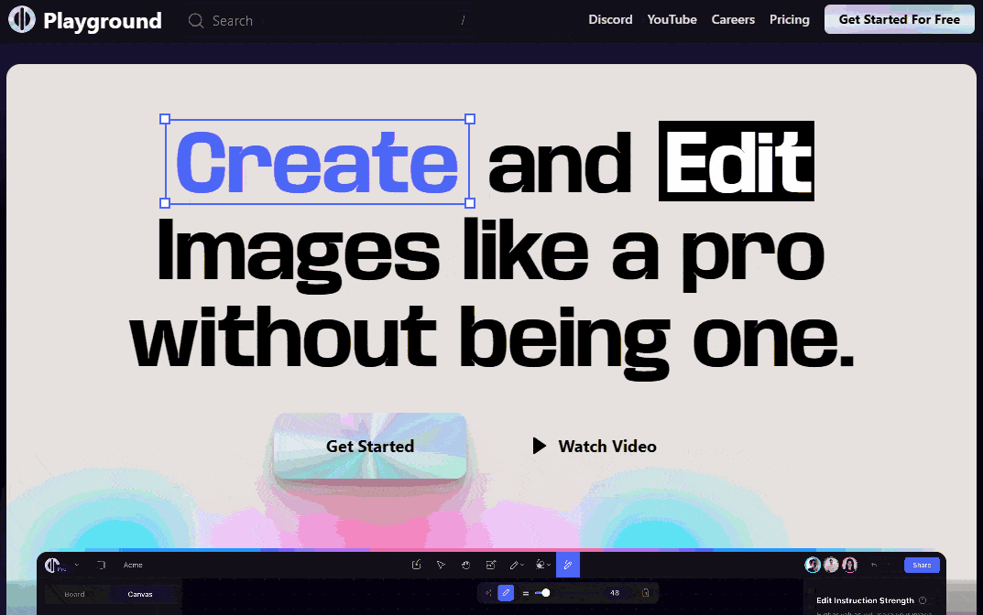Select the paint fill tool icon

pyautogui.click(x=540, y=565)
